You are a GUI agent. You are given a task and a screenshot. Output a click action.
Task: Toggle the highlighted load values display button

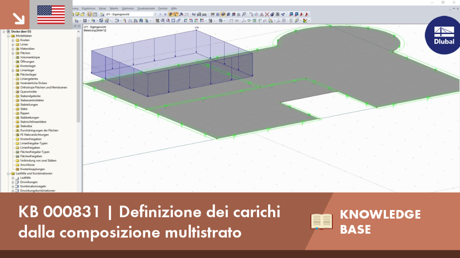[x=176, y=14]
